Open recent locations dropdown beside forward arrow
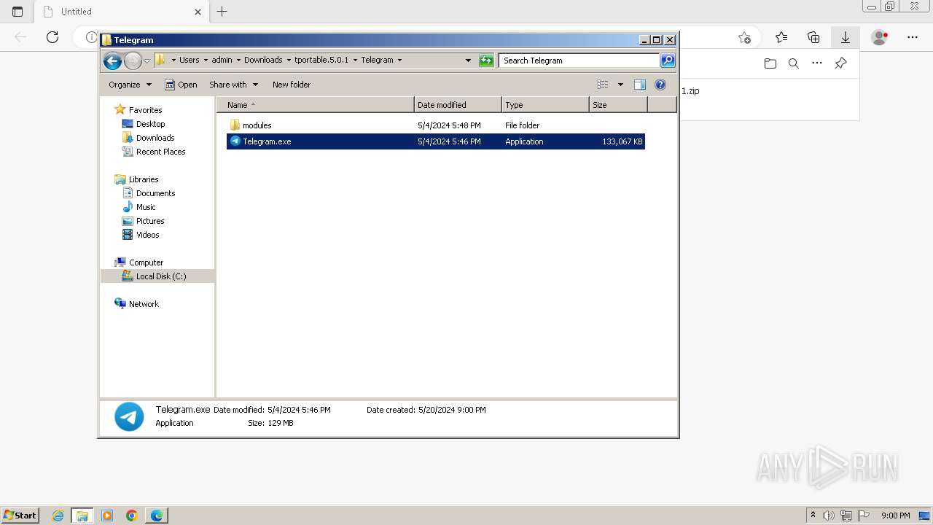The width and height of the screenshot is (933, 525). pyautogui.click(x=147, y=61)
